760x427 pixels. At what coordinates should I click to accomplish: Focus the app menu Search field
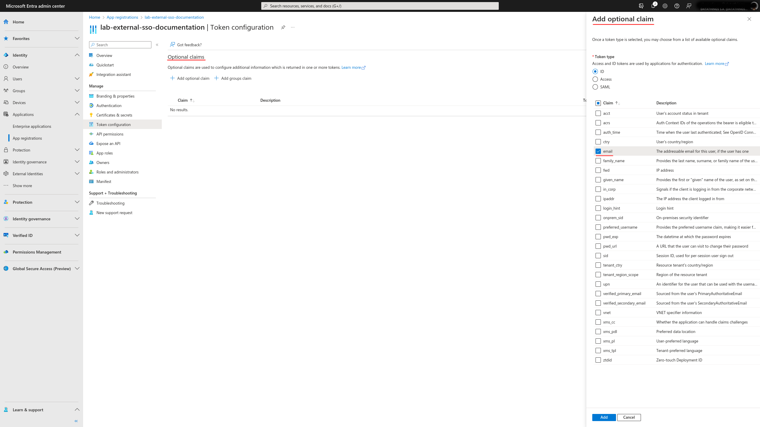120,45
